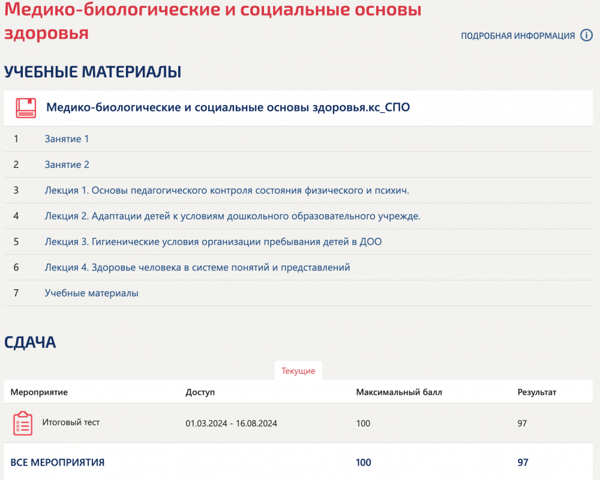Click the Мероприятие column header
The height and width of the screenshot is (480, 600).
click(x=39, y=392)
